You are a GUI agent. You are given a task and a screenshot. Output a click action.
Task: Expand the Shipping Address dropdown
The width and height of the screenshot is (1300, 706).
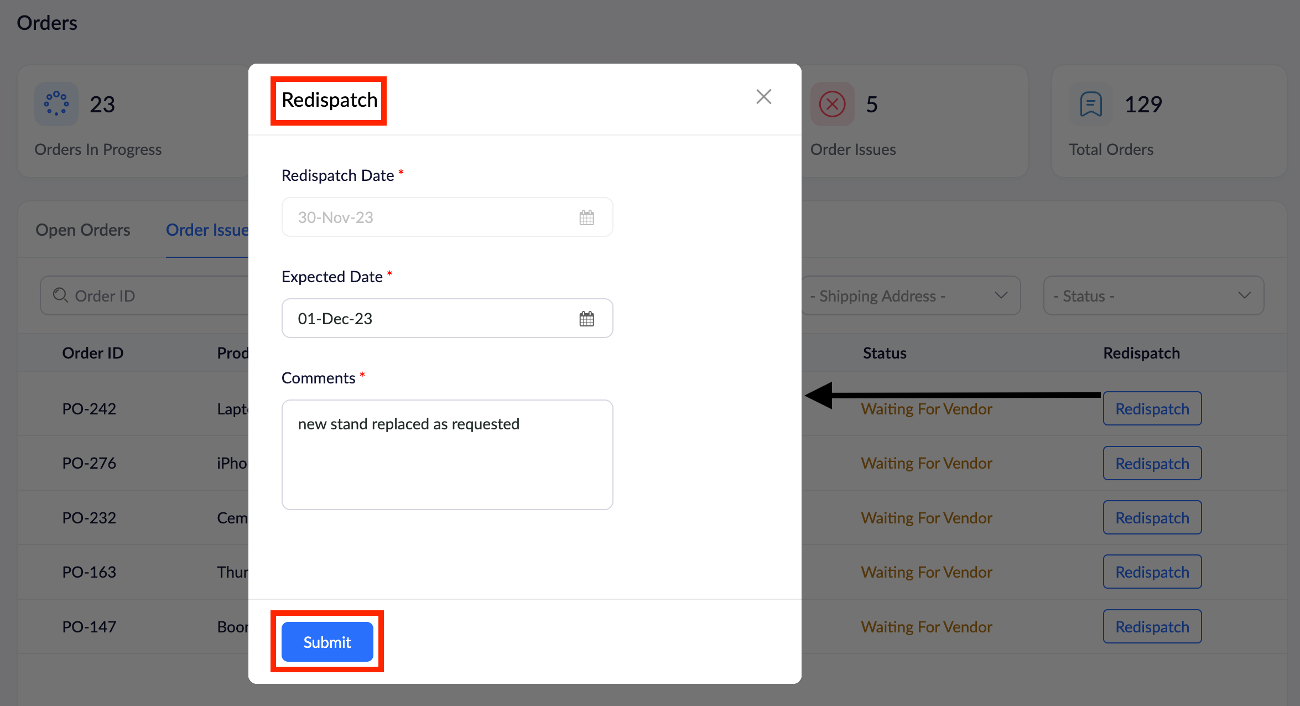point(910,295)
